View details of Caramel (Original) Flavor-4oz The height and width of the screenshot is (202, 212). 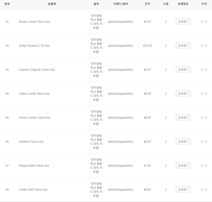tap(183, 69)
